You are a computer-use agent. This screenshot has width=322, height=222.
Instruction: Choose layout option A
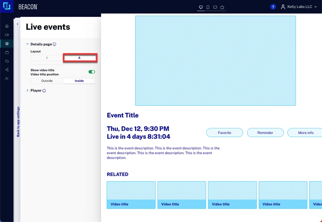pos(80,58)
